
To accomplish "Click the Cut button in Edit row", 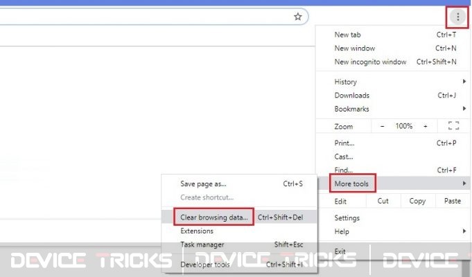I will (x=383, y=201).
